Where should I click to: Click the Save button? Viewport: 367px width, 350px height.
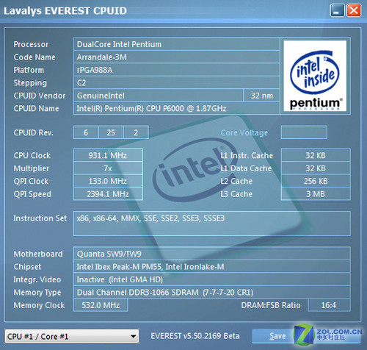[x=277, y=336]
